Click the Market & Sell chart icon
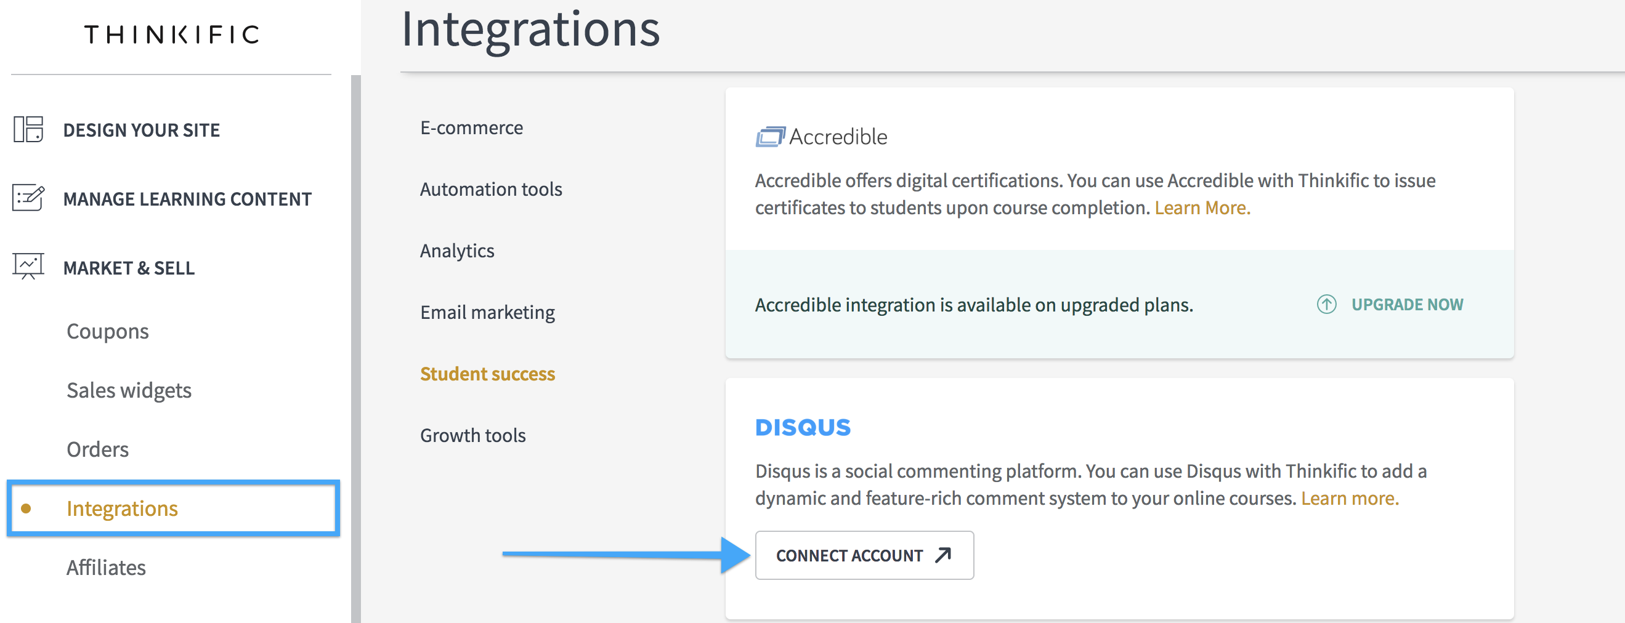Image resolution: width=1625 pixels, height=623 pixels. [x=28, y=266]
